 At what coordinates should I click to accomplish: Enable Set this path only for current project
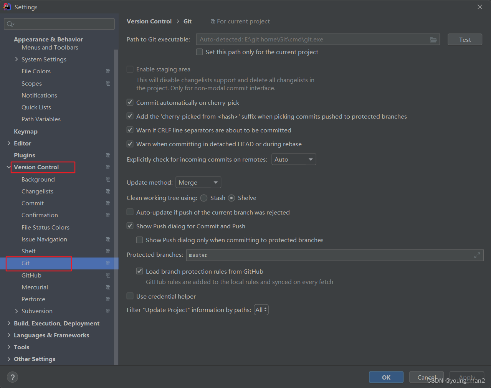pos(200,52)
